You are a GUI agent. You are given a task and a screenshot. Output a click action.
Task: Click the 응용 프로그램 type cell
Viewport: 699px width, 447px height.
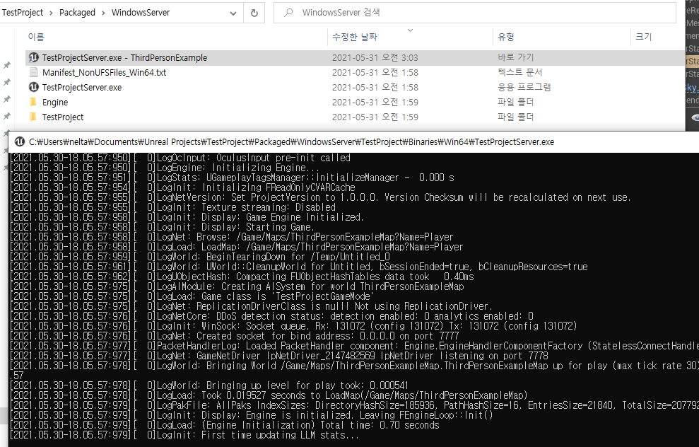coord(524,86)
